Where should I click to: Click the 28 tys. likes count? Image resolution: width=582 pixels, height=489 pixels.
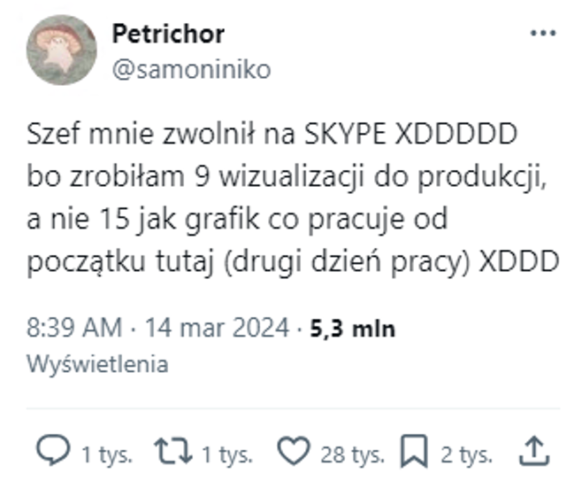pos(353,454)
